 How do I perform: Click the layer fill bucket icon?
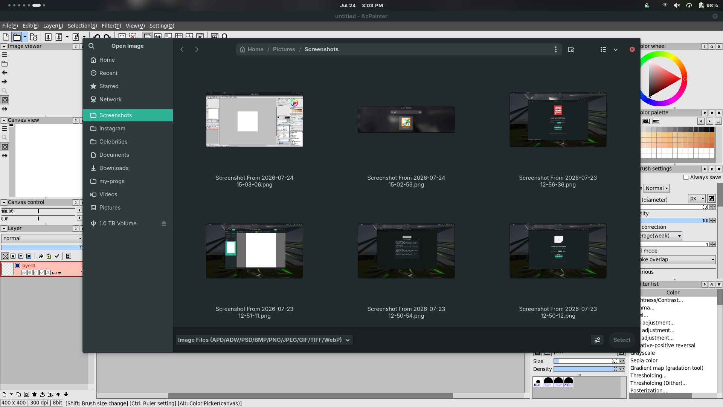point(41,256)
